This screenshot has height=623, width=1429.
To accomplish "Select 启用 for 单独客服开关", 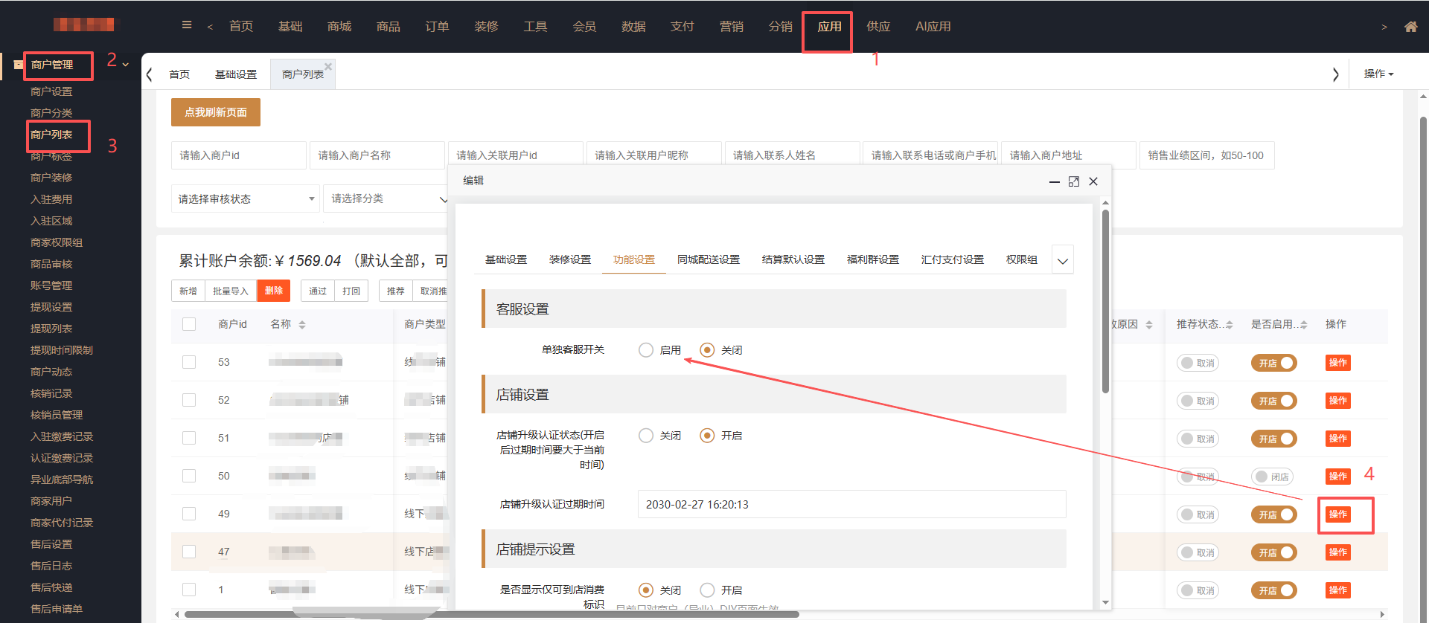I will point(646,350).
